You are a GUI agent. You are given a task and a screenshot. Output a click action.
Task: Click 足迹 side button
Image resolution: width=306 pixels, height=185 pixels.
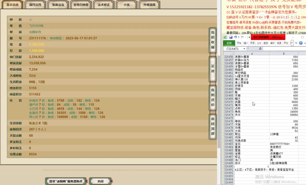[212, 69]
